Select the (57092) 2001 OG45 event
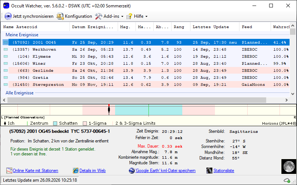 click(146, 43)
